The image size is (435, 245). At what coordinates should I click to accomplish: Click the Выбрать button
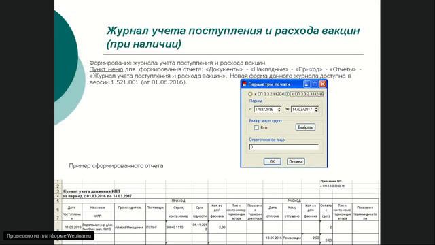(x=305, y=127)
